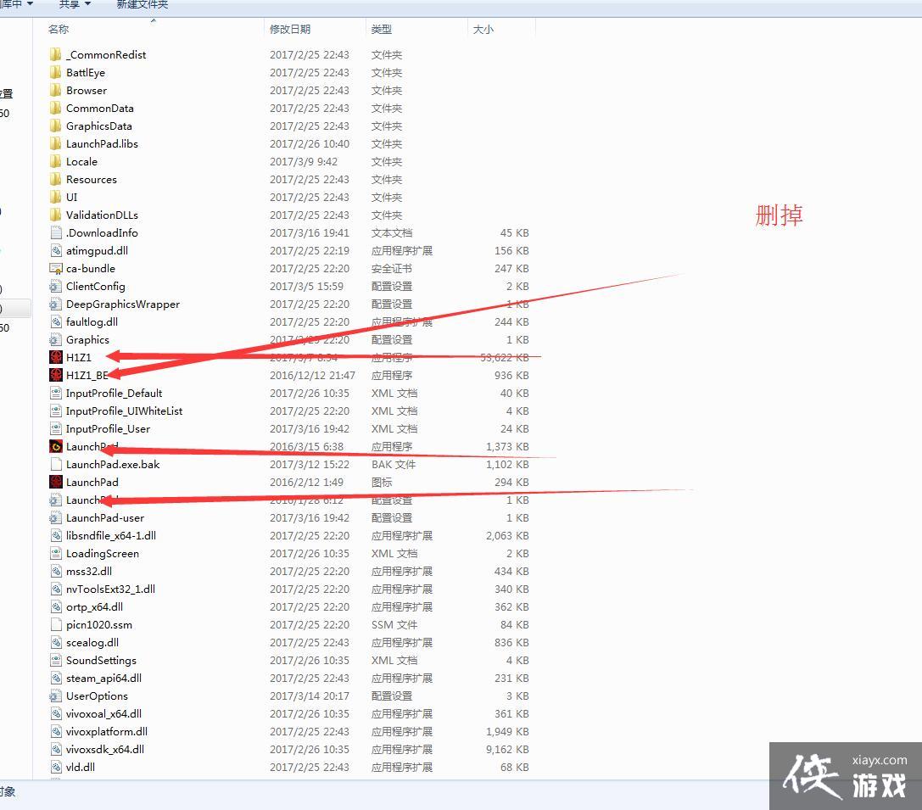Sort files by the 修改日期 column header
Viewport: 922px width, 810px height.
293,28
